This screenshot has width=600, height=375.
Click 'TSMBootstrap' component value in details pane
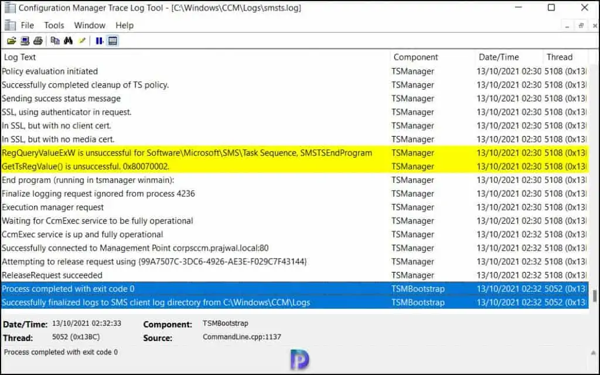coord(226,323)
